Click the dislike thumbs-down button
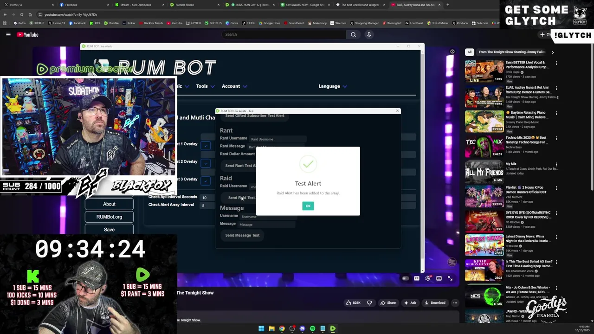This screenshot has height=334, width=594. click(369, 303)
